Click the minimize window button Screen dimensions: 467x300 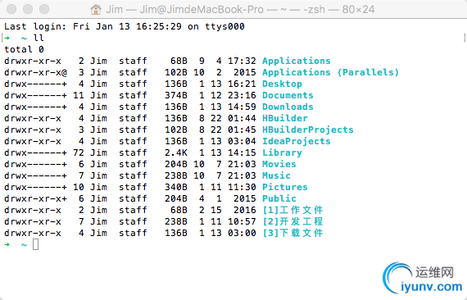28,9
